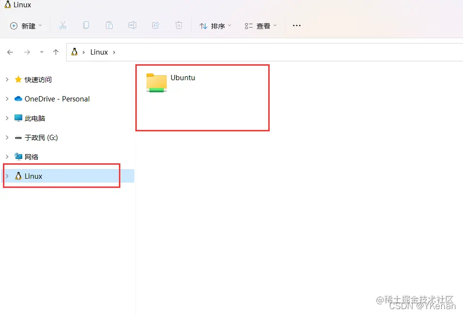Click the 网络 network icon
Screen dimensions: 463x314
[18, 157]
